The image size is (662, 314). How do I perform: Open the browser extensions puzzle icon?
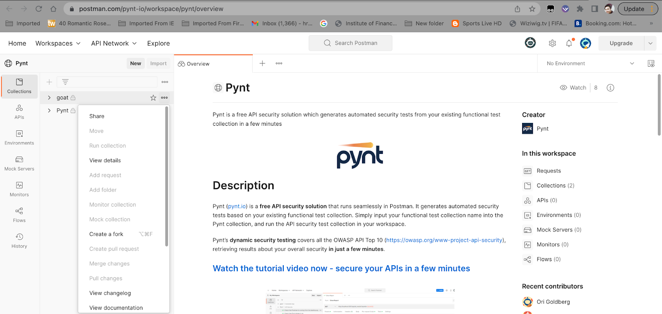pyautogui.click(x=580, y=9)
